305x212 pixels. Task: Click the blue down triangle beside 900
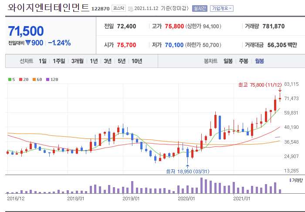[x=28, y=43]
